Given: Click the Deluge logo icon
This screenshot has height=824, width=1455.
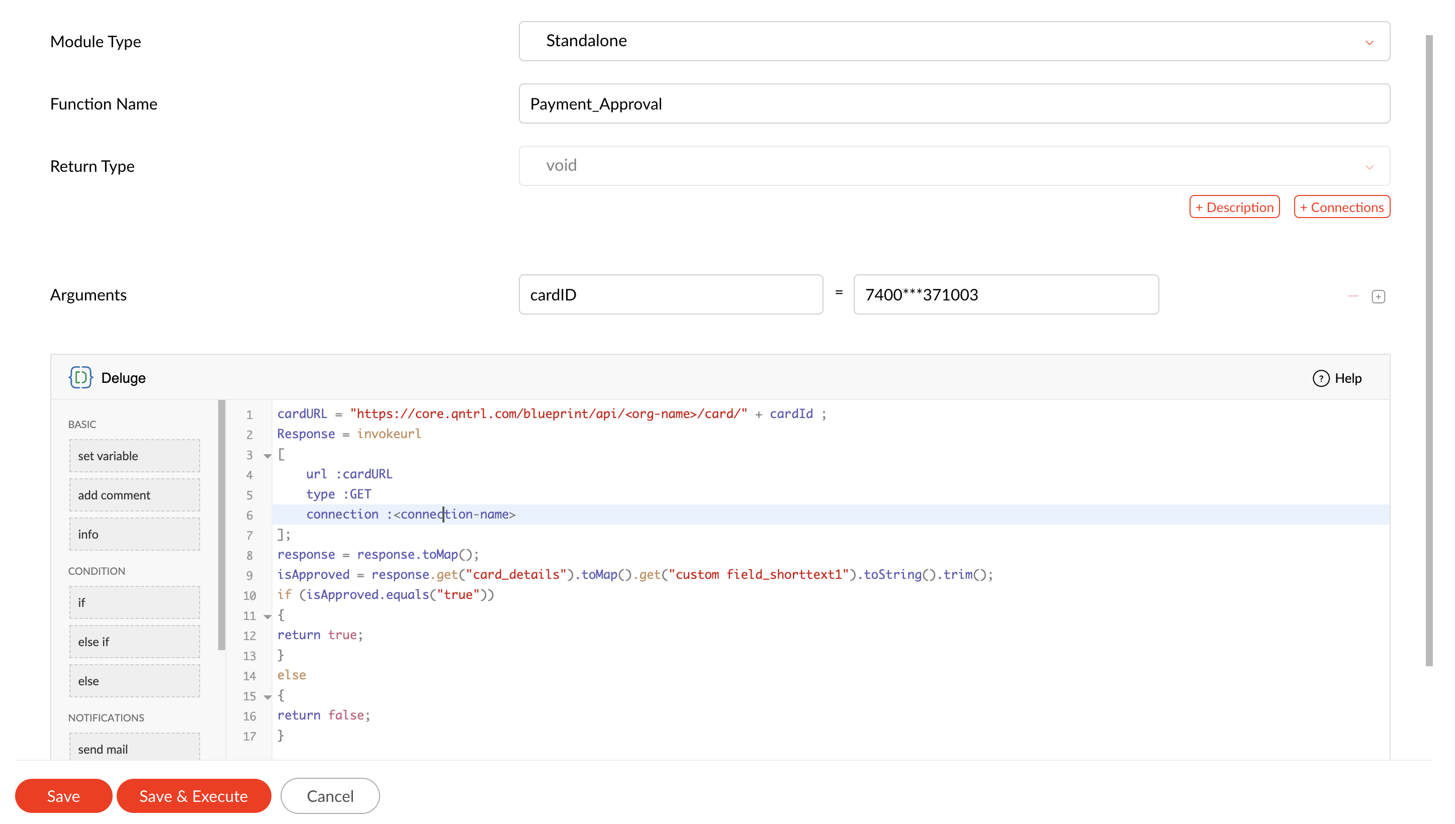Looking at the screenshot, I should tap(80, 377).
